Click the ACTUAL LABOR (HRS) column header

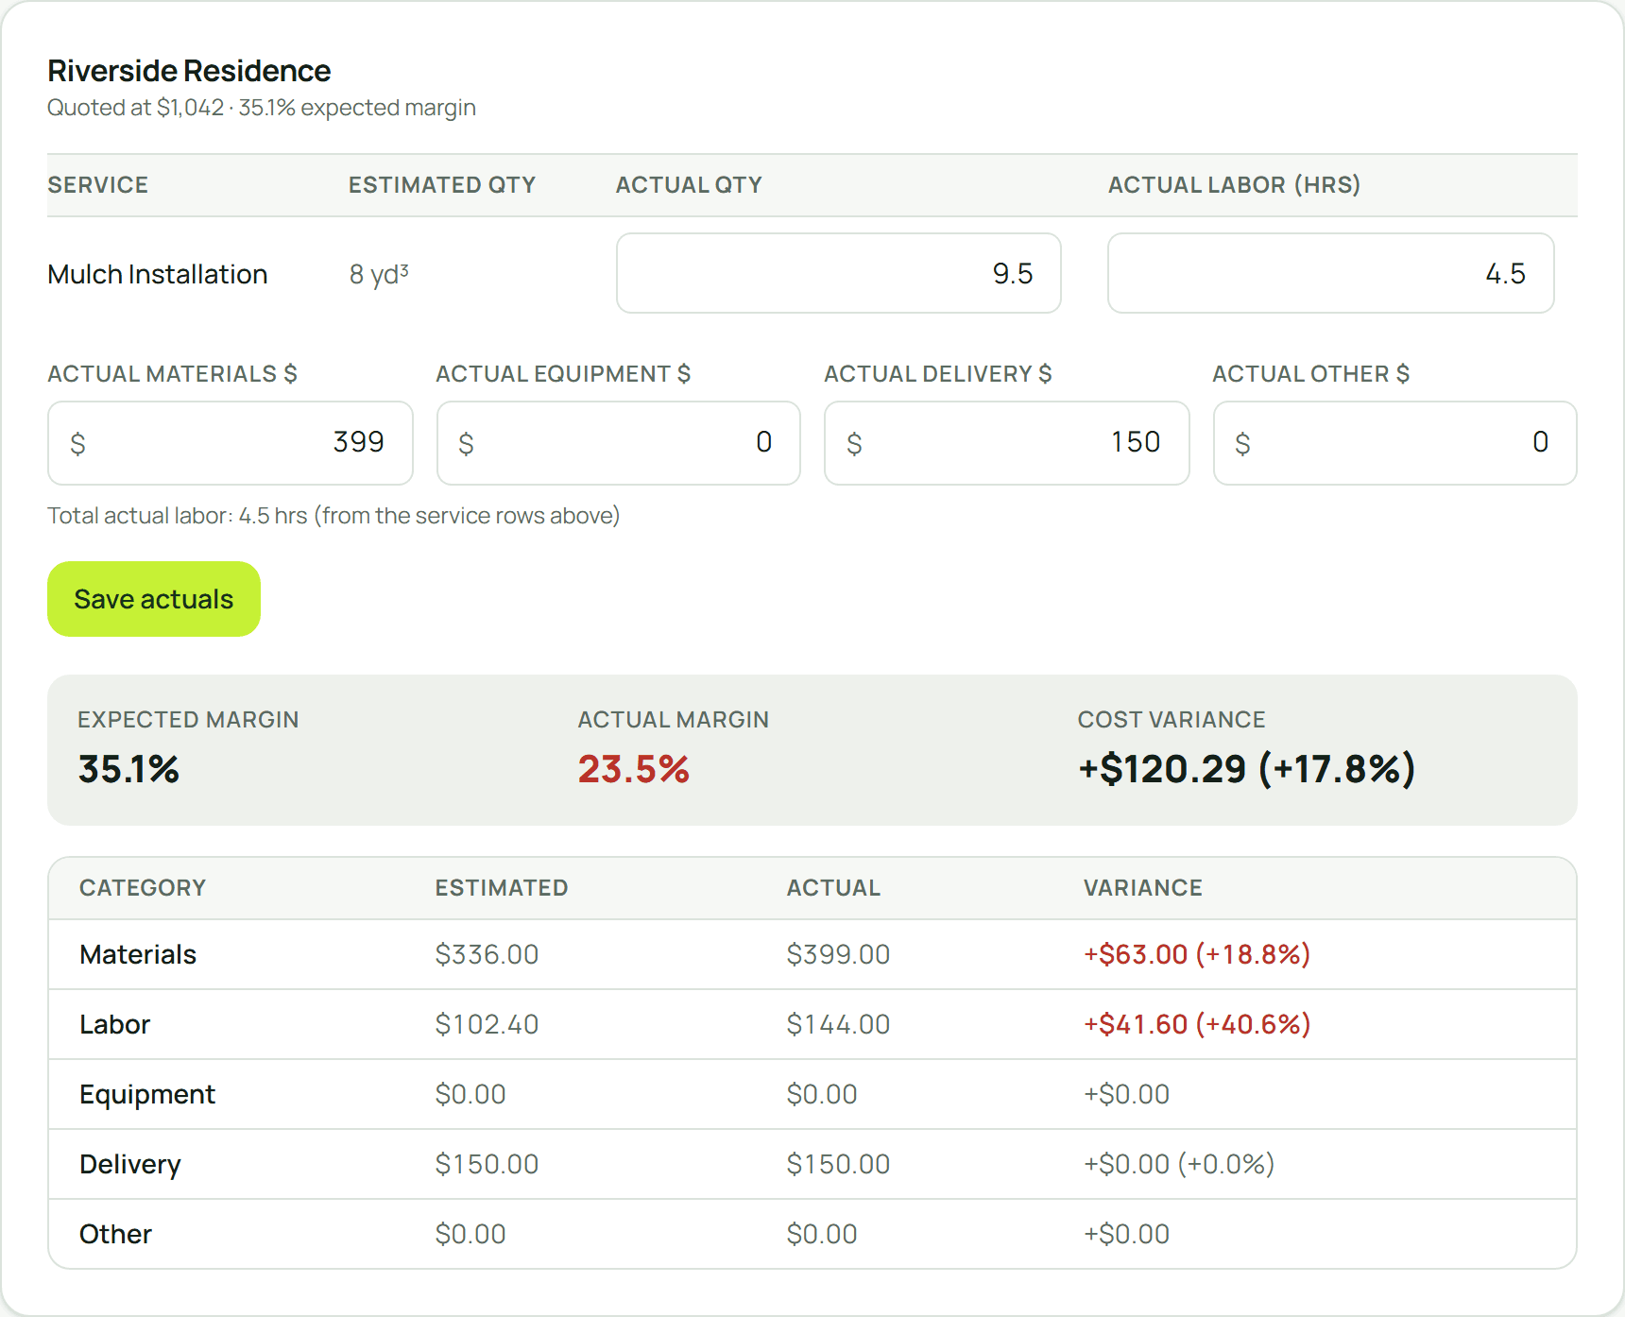1234,185
